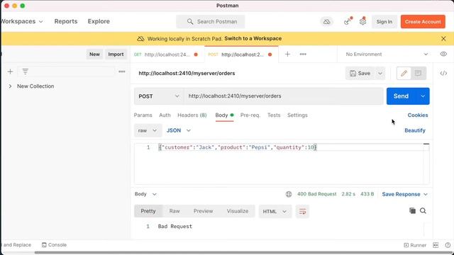The image size is (454, 255).
Task: Click the Explore menu item
Action: [99, 21]
